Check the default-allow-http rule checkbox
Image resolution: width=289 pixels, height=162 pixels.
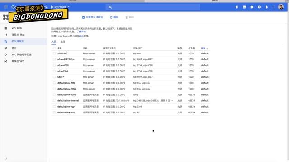54,83
